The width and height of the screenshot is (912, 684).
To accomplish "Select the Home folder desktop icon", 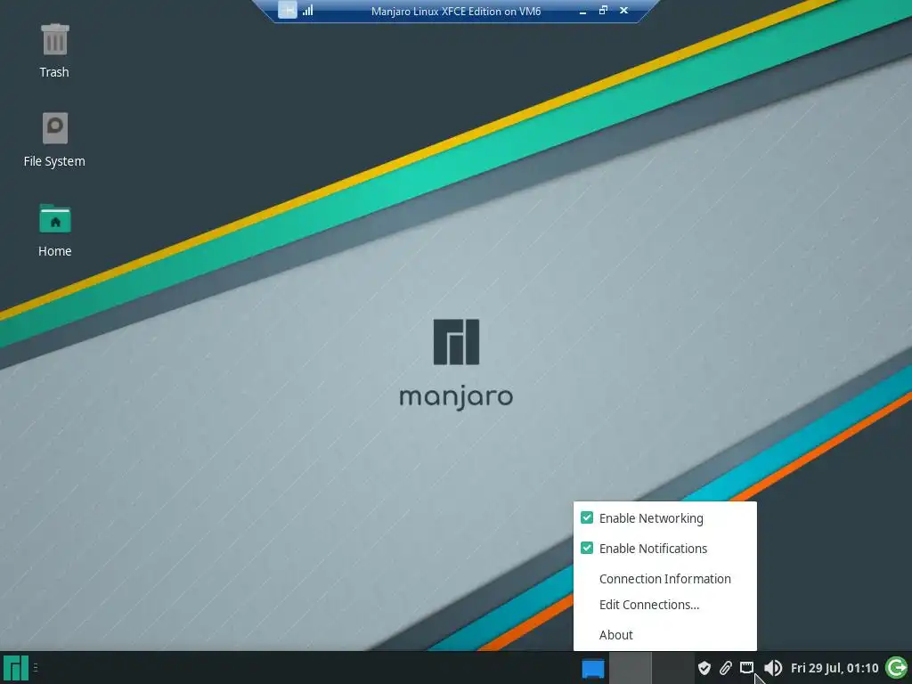I will 54,230.
